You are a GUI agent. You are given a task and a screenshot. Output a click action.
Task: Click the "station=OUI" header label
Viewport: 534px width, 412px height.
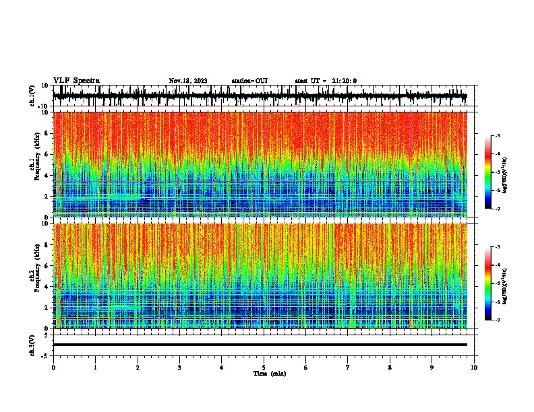(249, 81)
